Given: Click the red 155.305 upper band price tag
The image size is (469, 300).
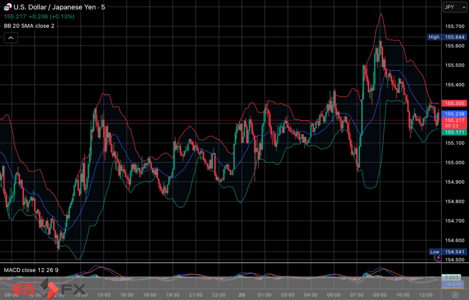Looking at the screenshot, I should [453, 104].
